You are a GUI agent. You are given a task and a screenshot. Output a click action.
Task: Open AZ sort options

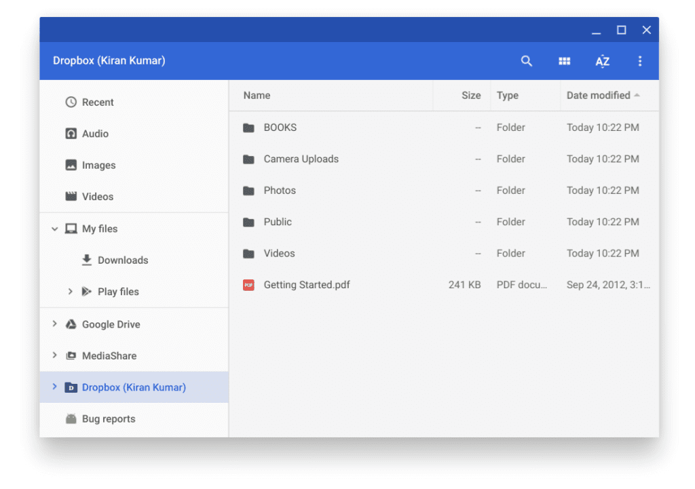[x=603, y=61]
